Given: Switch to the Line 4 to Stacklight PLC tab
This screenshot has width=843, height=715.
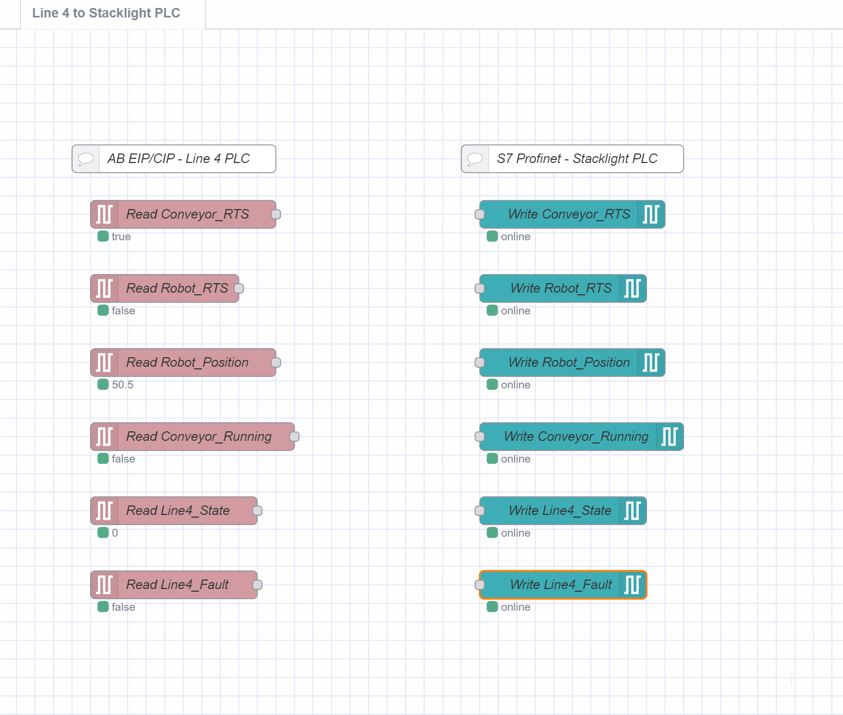Looking at the screenshot, I should click(x=105, y=13).
